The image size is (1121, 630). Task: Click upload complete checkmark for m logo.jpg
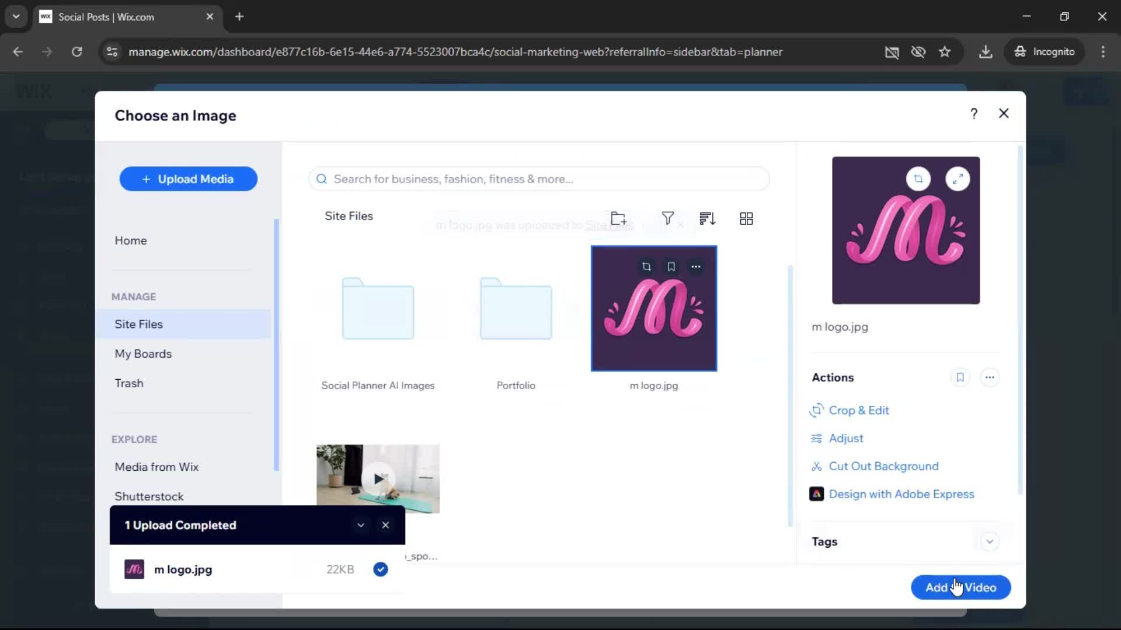(x=381, y=570)
